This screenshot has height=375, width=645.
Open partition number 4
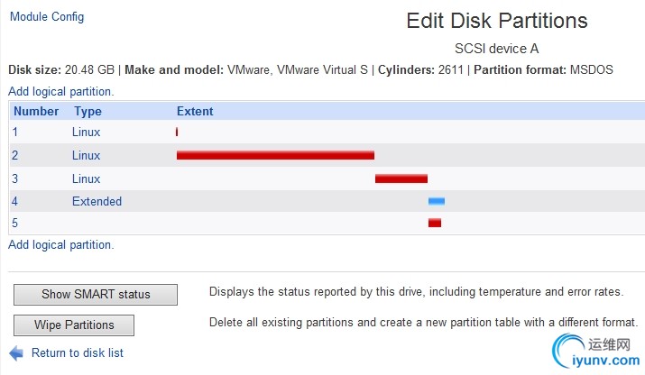(15, 202)
